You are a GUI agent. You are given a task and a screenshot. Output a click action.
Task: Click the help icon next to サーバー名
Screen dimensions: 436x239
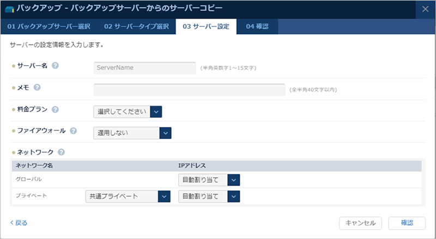point(55,66)
